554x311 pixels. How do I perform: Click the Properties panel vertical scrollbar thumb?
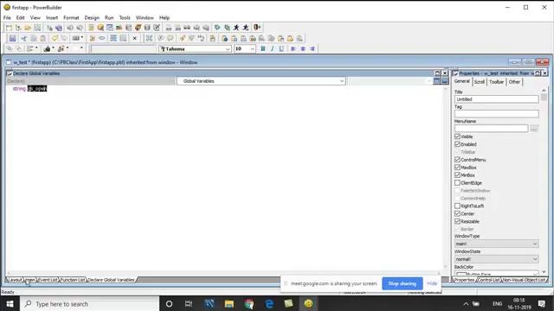coord(544,97)
